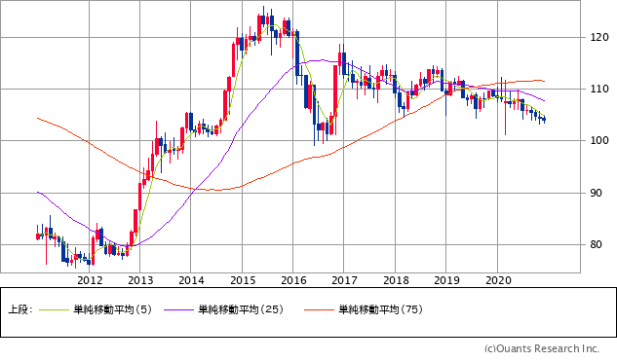This screenshot has height=362, width=617.
Task: Click the 単純移動平均(5) legend label
Action: click(112, 309)
